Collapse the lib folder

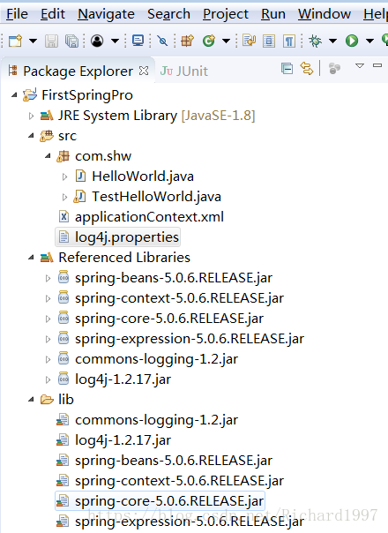(x=31, y=400)
